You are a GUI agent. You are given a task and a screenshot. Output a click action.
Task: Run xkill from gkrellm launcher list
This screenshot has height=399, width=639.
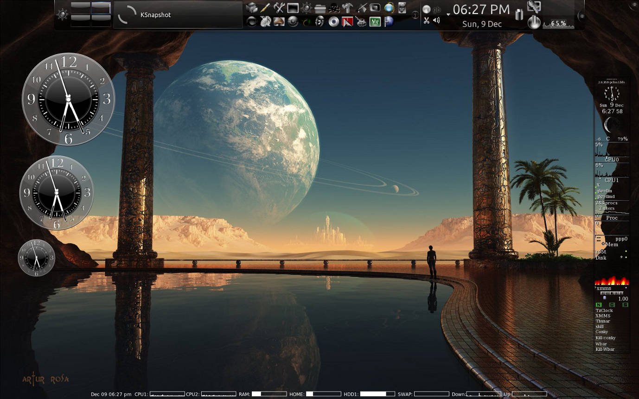tap(600, 327)
